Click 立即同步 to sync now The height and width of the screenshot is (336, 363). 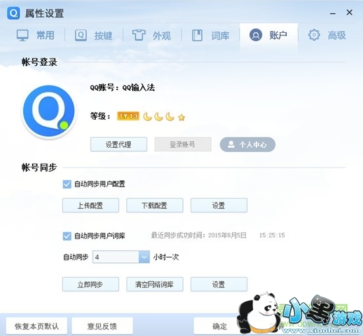pyautogui.click(x=91, y=284)
